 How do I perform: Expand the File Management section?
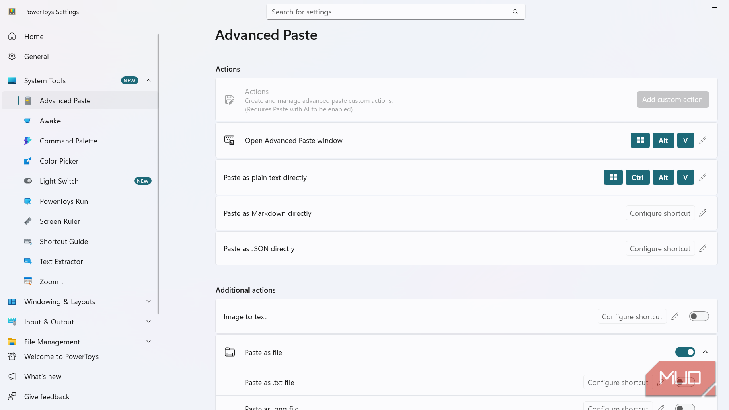pos(148,342)
